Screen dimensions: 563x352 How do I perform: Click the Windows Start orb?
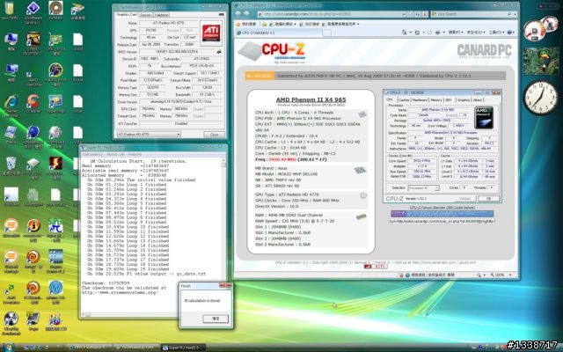click(x=8, y=345)
